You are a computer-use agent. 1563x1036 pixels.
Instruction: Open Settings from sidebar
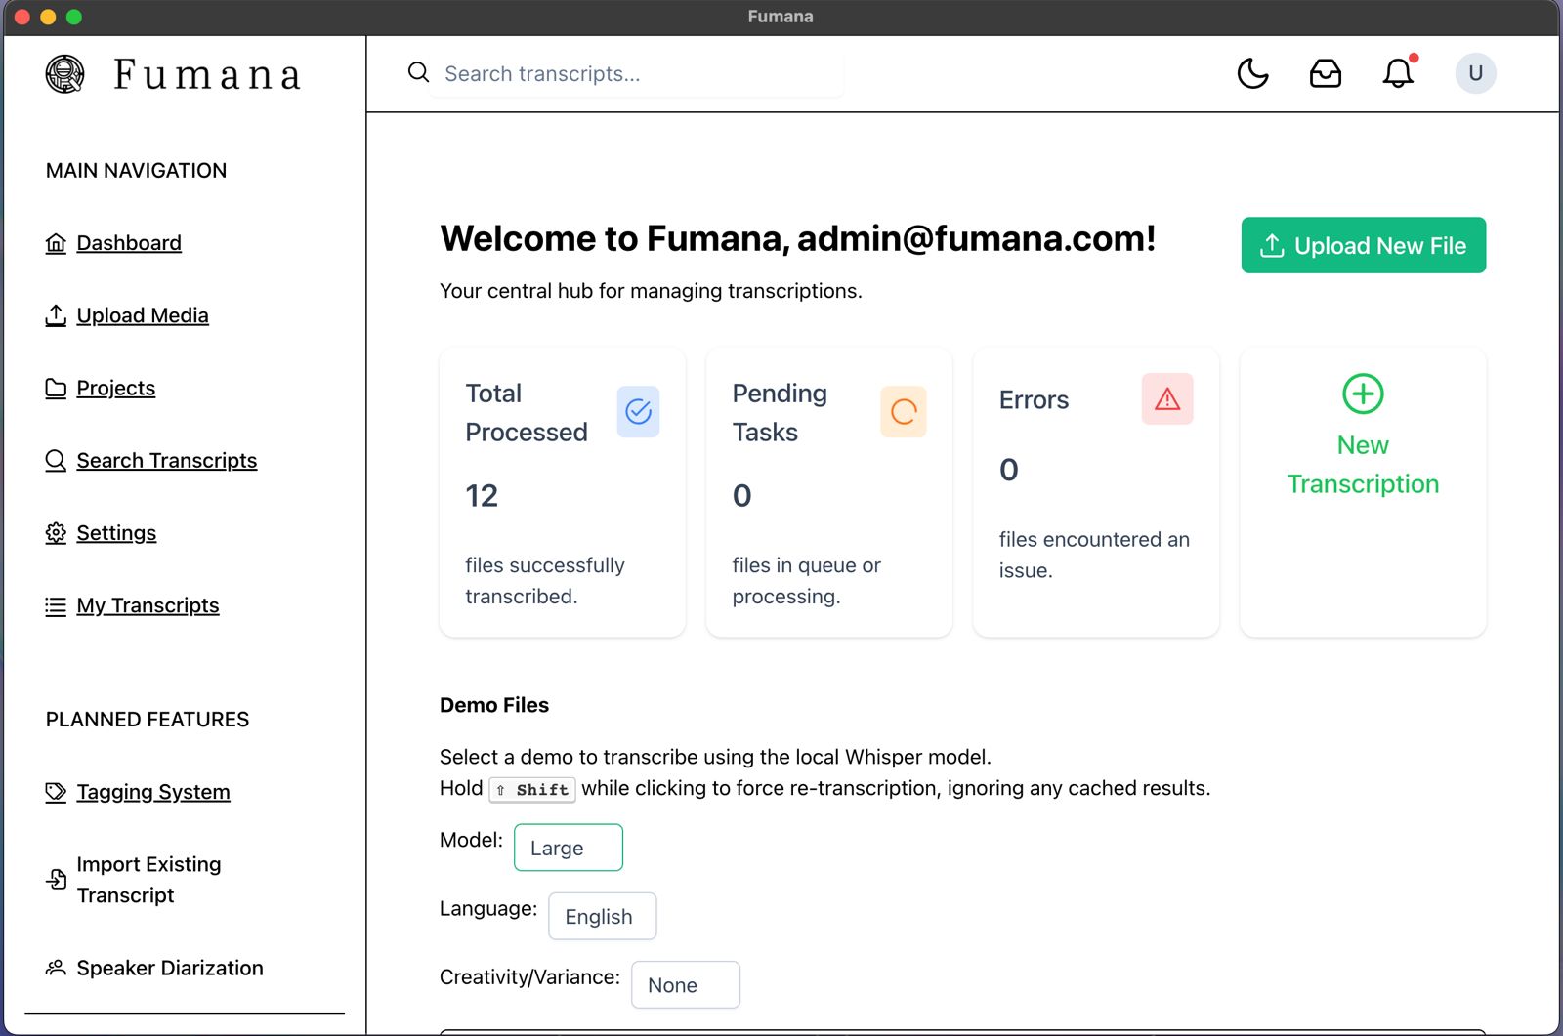(116, 533)
